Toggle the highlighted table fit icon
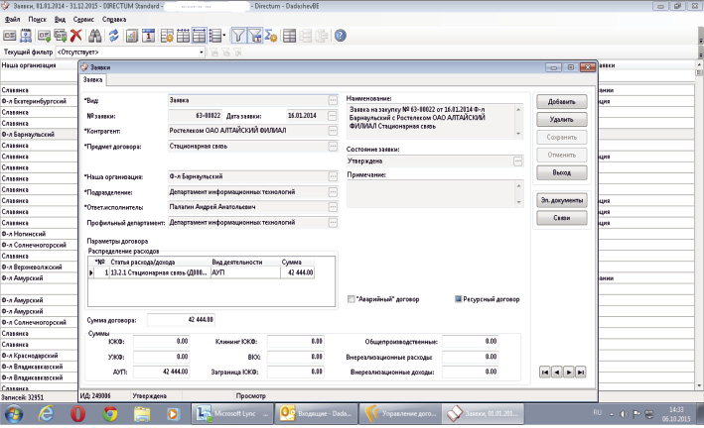The height and width of the screenshot is (428, 704). (x=199, y=36)
